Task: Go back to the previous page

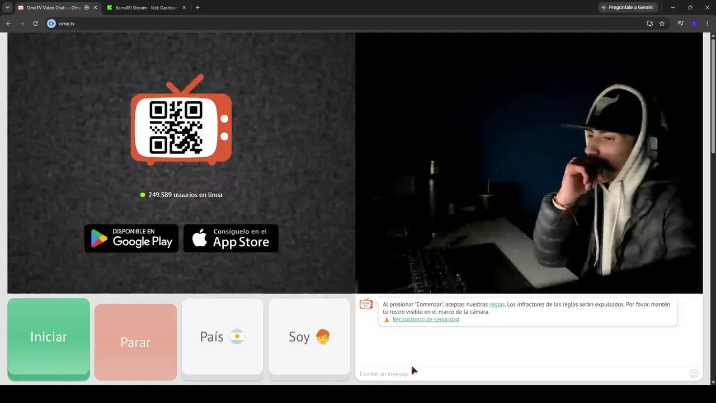Action: (x=8, y=24)
